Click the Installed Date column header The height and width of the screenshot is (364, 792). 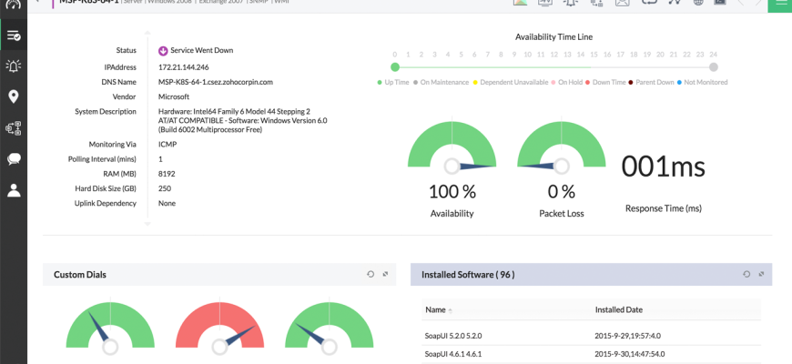coord(618,310)
